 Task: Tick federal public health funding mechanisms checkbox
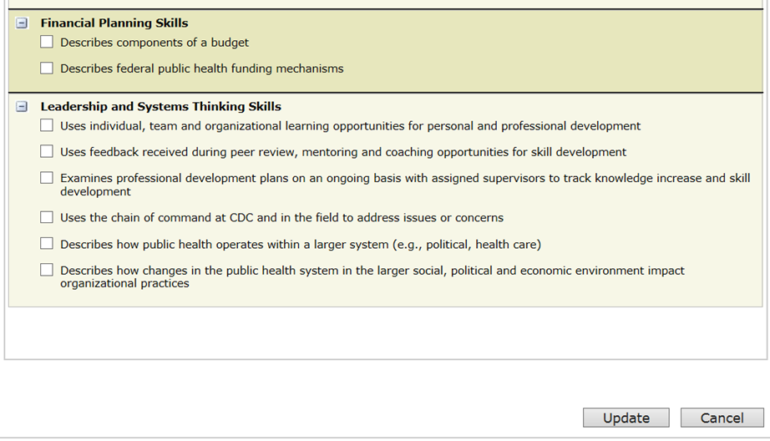[47, 68]
